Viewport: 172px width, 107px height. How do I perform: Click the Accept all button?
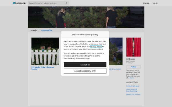click(x=85, y=65)
